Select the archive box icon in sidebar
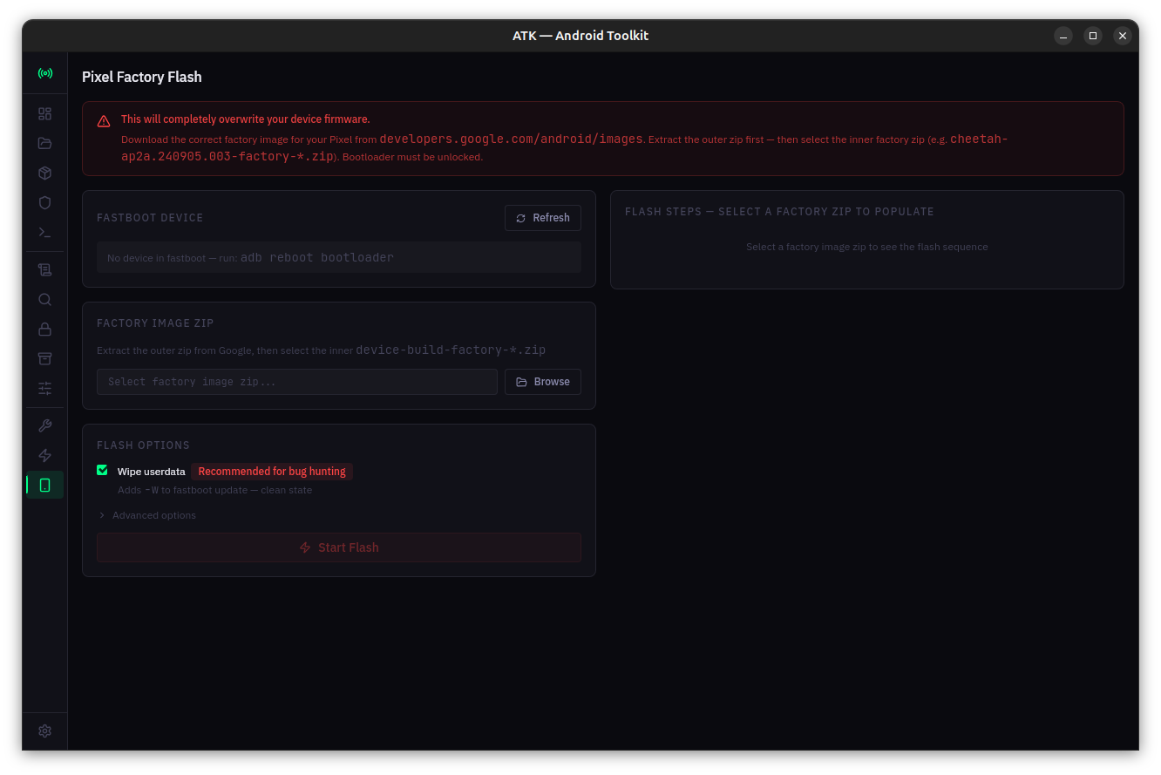This screenshot has height=775, width=1161. (45, 359)
